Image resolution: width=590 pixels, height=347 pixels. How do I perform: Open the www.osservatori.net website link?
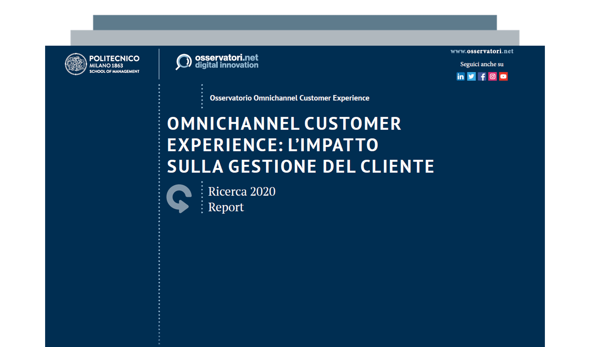[482, 51]
